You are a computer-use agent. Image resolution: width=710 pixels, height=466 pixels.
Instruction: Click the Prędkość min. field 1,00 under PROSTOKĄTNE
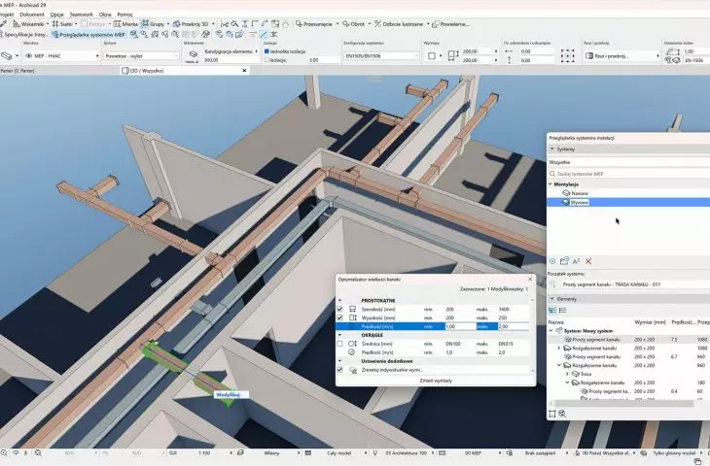(460, 326)
